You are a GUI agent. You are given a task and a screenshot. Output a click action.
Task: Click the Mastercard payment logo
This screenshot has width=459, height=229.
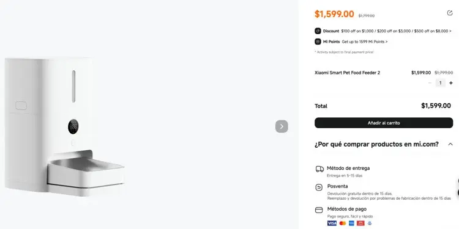[x=343, y=223]
